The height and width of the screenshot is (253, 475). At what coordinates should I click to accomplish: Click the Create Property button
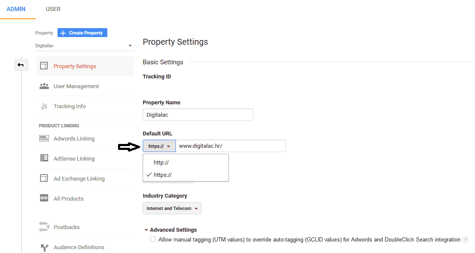[x=82, y=33]
